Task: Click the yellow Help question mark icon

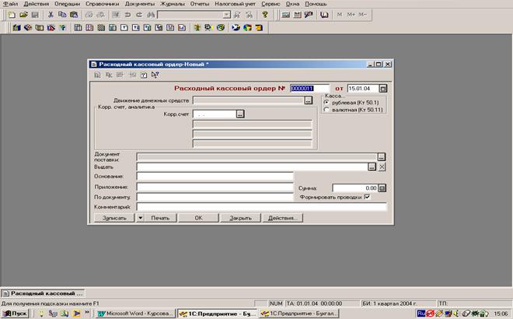Action: point(265,15)
